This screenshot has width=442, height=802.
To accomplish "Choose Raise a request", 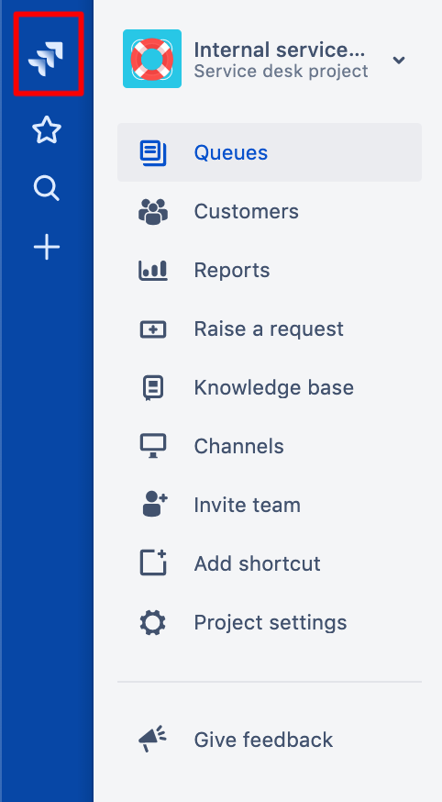I will [269, 329].
